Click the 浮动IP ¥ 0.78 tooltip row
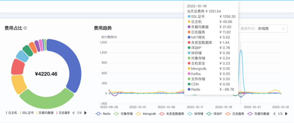This screenshot has height=123, width=294. [212, 48]
